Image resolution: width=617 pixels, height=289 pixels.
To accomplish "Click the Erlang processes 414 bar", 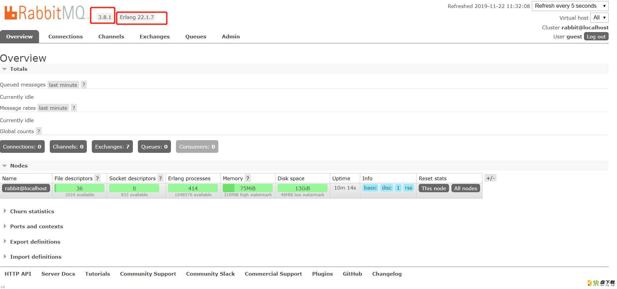I will tap(193, 188).
